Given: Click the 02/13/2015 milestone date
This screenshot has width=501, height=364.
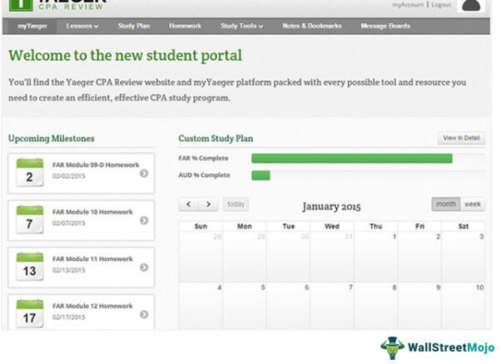Looking at the screenshot, I should tap(69, 270).
